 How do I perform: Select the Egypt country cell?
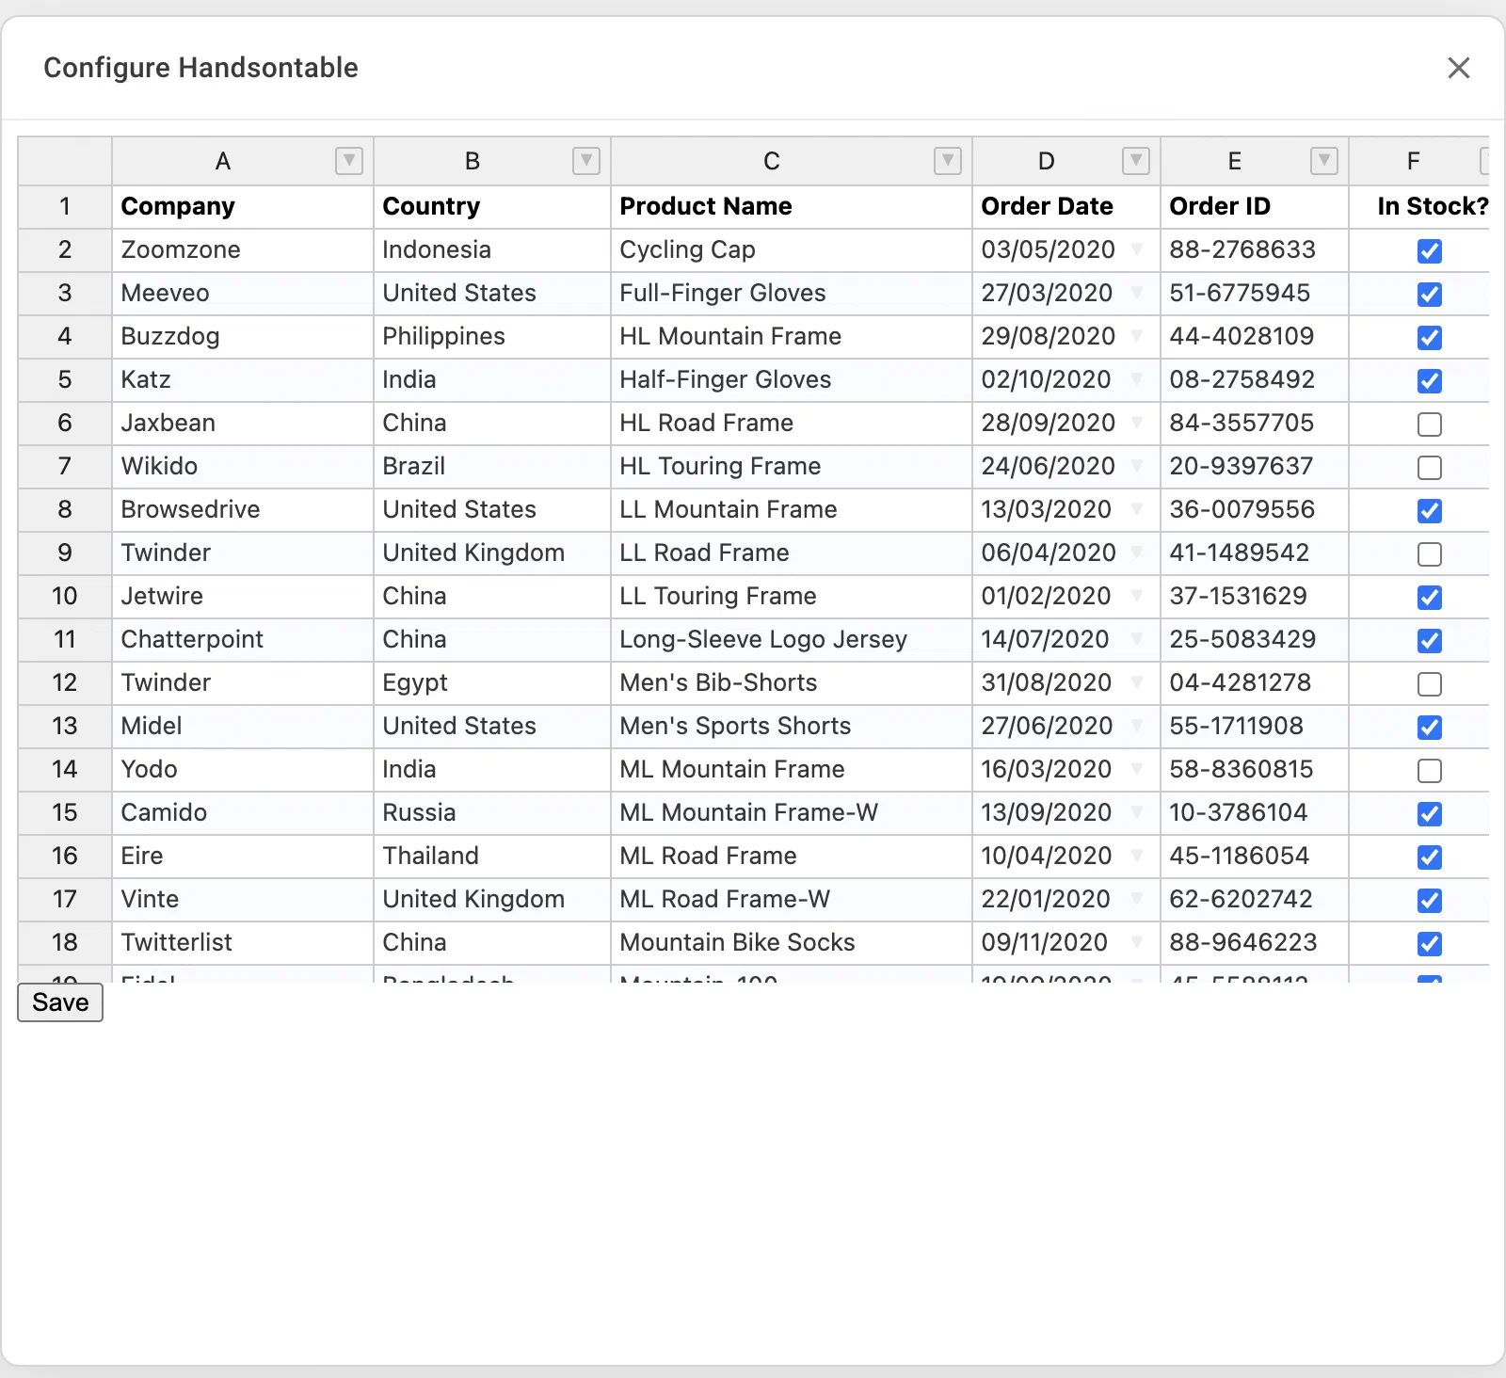[x=492, y=682]
